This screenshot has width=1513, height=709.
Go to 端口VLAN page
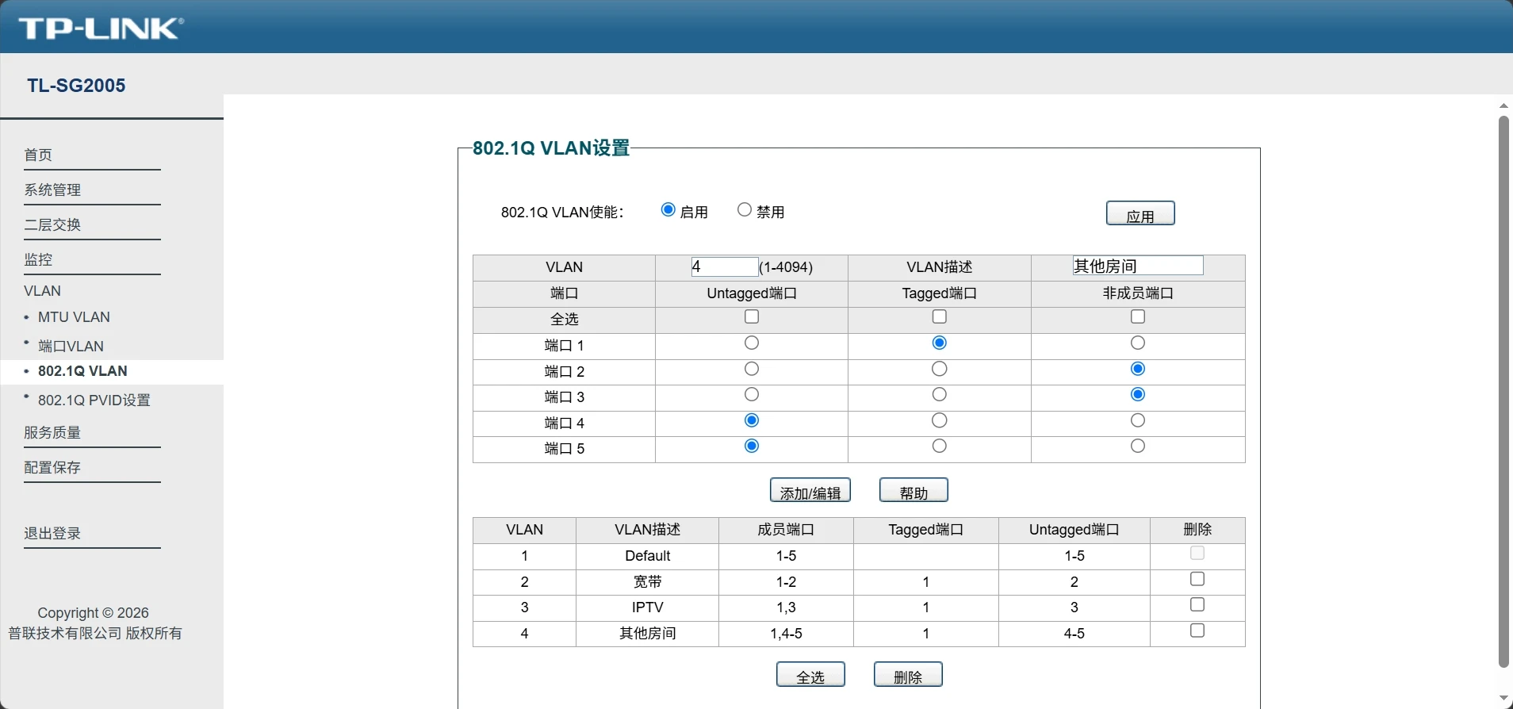point(71,346)
